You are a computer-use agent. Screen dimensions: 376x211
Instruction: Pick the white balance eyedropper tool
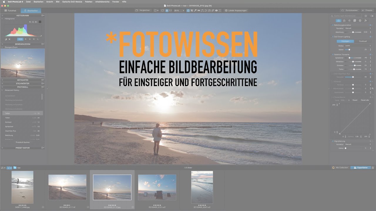point(195,11)
